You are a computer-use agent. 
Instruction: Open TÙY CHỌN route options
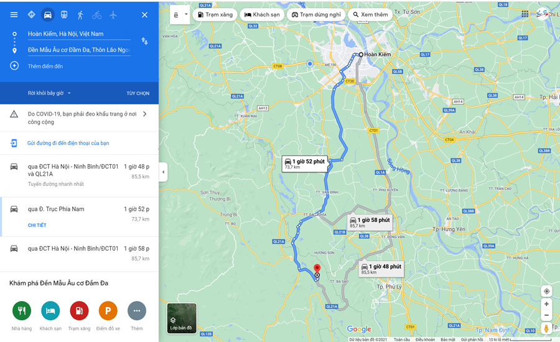(x=138, y=93)
